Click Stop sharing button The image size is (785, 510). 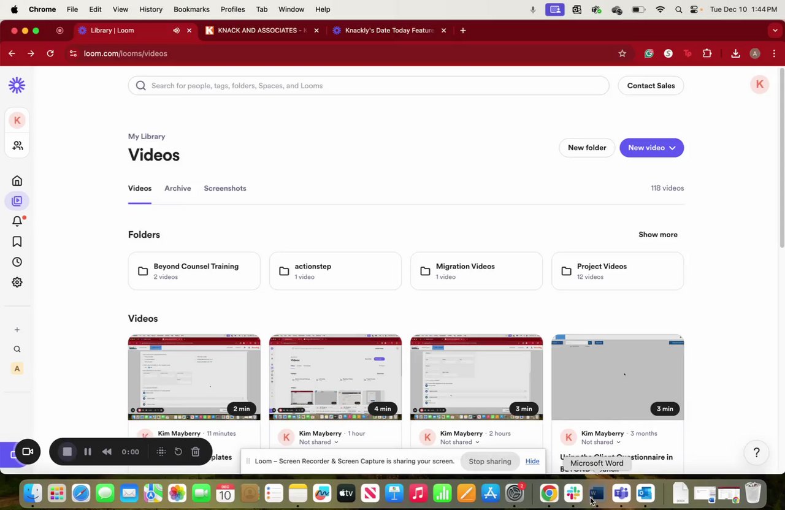[490, 461]
